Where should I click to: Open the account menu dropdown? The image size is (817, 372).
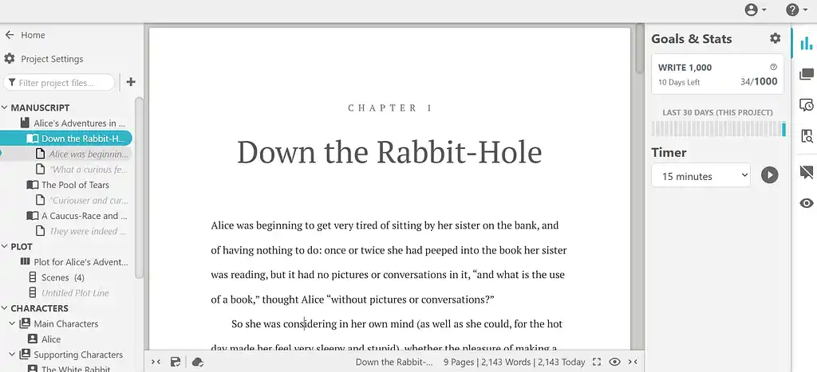pyautogui.click(x=756, y=10)
